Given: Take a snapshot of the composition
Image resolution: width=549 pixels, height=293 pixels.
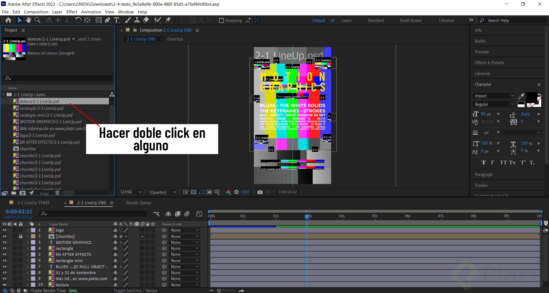Looking at the screenshot, I should point(260,192).
